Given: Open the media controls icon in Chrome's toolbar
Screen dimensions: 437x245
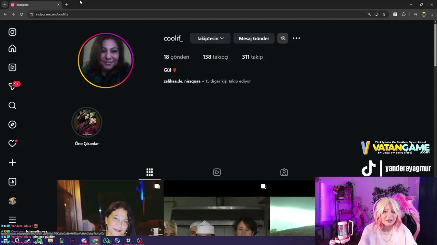Looking at the screenshot, I should click(415, 14).
